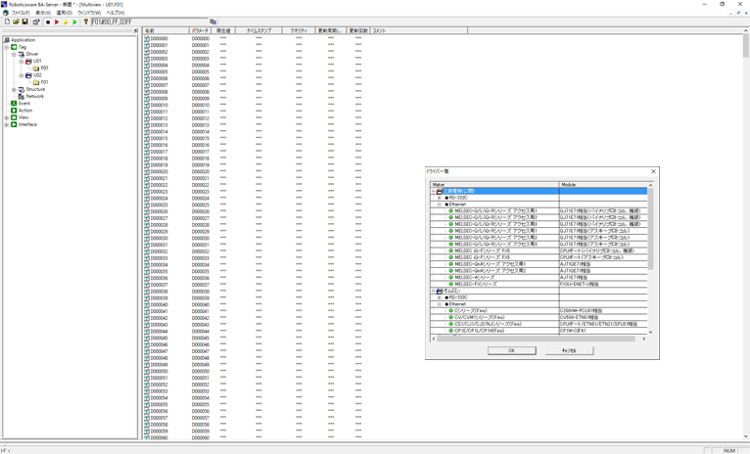Image resolution: width=750 pixels, height=454 pixels.
Task: Click the driver list vertical scrollbar down arrow
Action: click(x=650, y=332)
